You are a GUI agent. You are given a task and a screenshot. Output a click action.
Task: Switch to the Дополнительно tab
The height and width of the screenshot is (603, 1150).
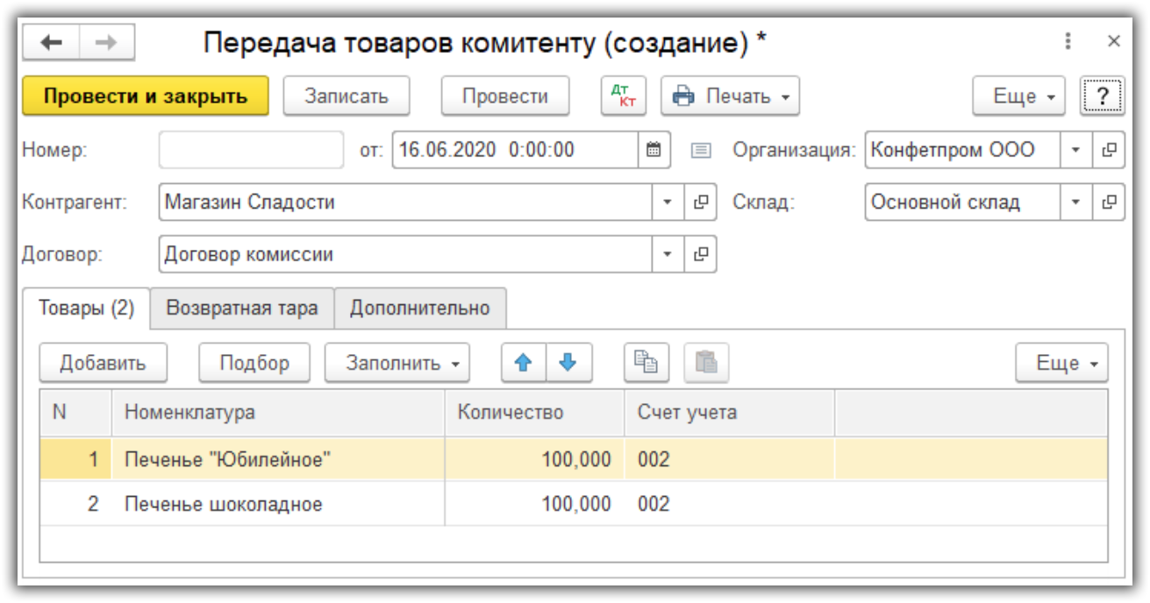pos(419,309)
